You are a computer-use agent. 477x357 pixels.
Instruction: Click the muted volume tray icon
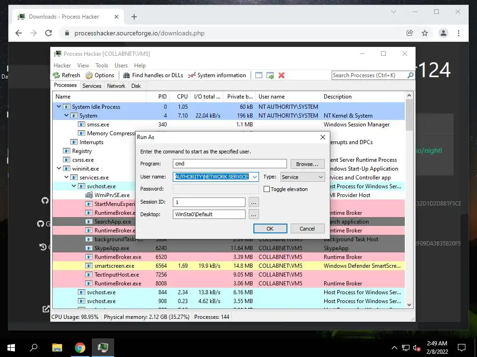point(416,348)
